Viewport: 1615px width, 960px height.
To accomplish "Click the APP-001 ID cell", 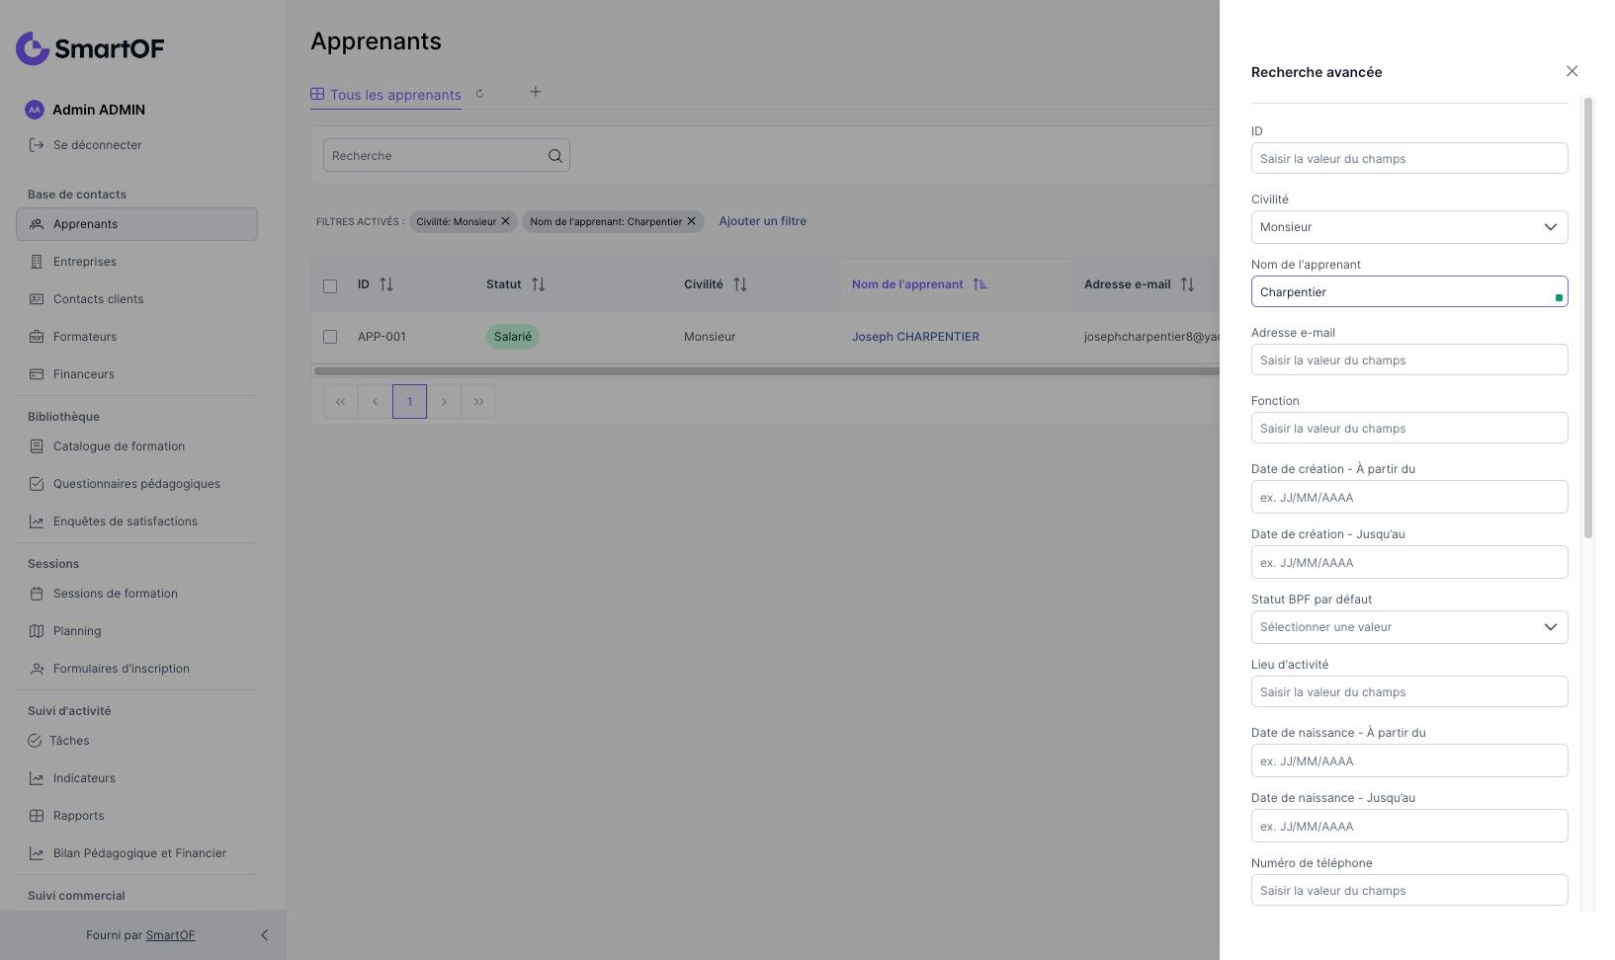I will click(382, 337).
